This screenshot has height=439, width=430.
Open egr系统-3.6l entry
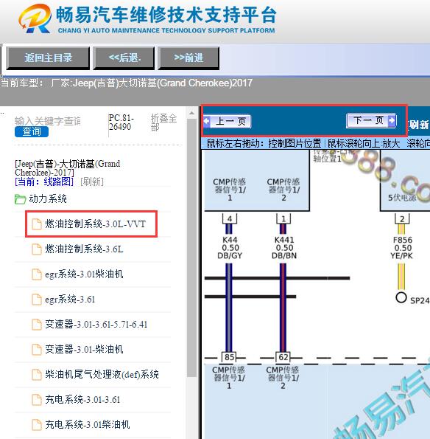coord(70,300)
